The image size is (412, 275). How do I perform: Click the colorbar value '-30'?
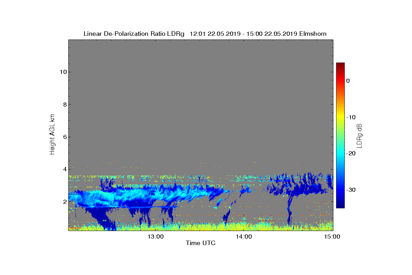(x=350, y=190)
